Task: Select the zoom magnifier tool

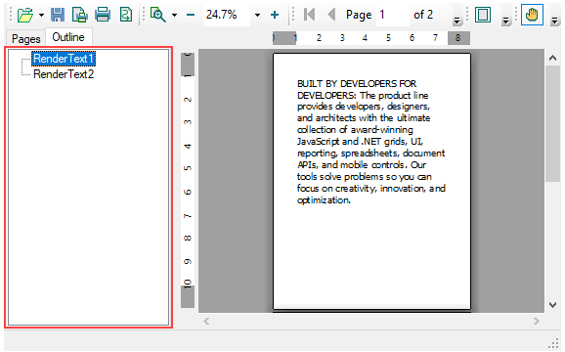Action: click(x=157, y=15)
